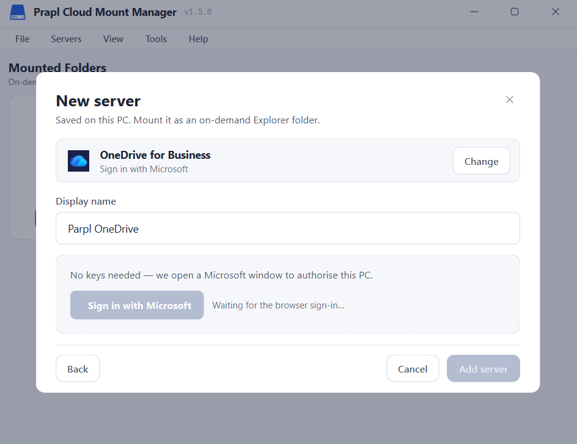Image resolution: width=577 pixels, height=444 pixels.
Task: Minimize the Prapl Cloud Mount Manager window
Action: 474,12
